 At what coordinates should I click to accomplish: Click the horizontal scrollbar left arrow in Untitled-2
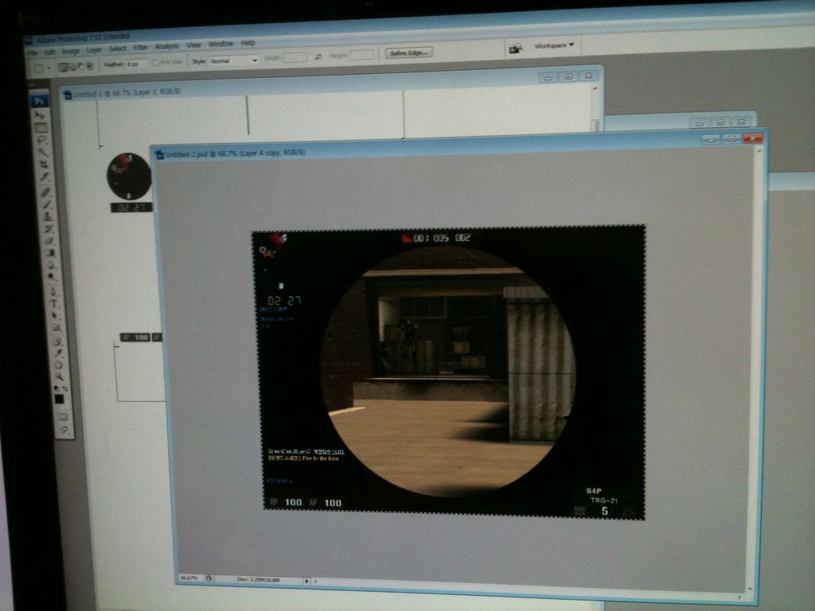point(315,582)
